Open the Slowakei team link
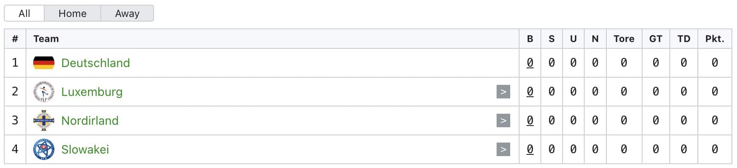This screenshot has height=168, width=737. click(x=85, y=149)
